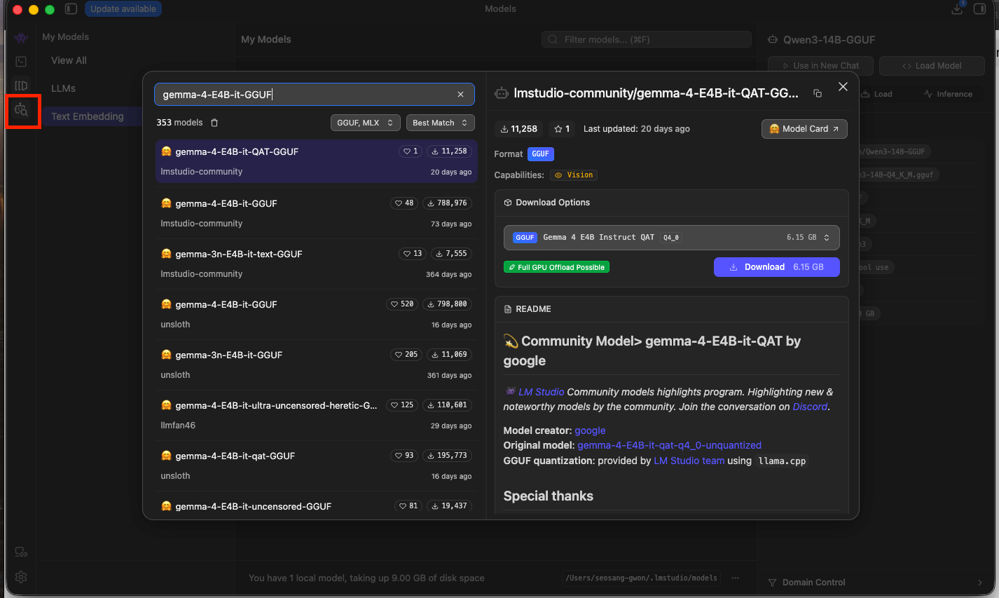Click the trash icon beside 353 models
Image resolution: width=999 pixels, height=598 pixels.
pyautogui.click(x=214, y=123)
